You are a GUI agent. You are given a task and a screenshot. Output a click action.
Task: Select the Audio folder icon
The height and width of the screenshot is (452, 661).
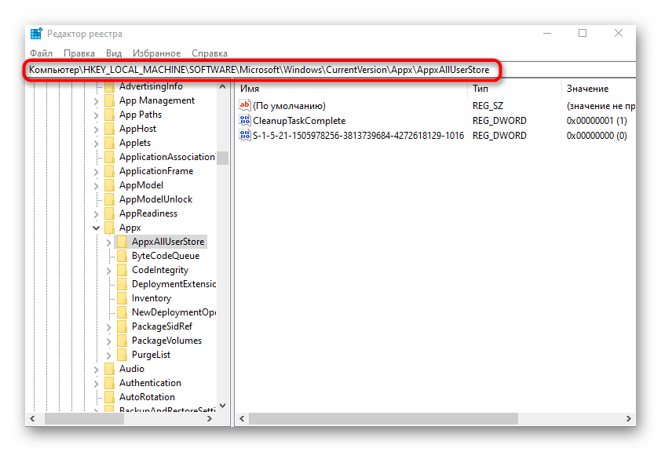[110, 369]
